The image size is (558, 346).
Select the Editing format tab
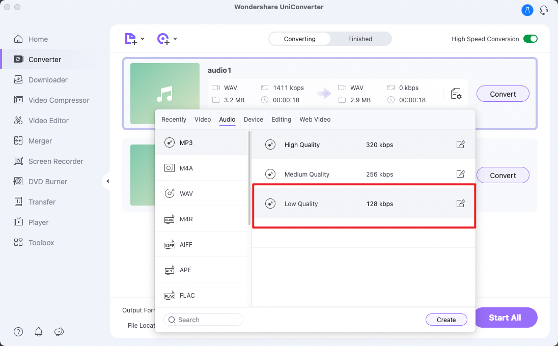pyautogui.click(x=281, y=120)
